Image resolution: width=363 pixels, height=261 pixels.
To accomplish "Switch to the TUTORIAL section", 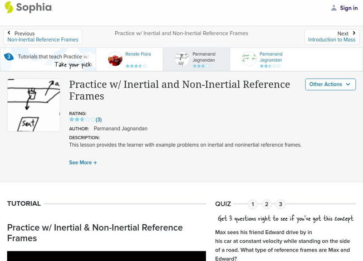I will tap(24, 203).
